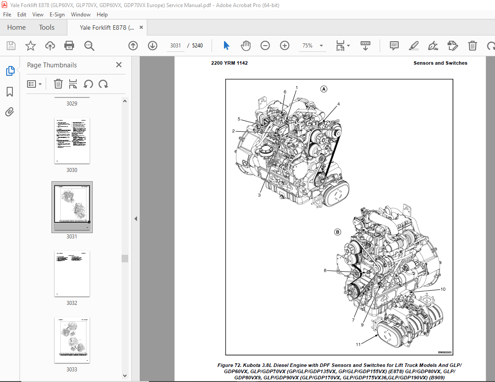The height and width of the screenshot is (382, 495).
Task: Rotate pages counterclockwise in the thumbnails panel
Action: point(88,84)
